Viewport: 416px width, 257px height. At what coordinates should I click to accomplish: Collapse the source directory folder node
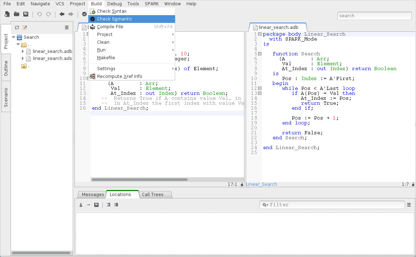coord(18,44)
